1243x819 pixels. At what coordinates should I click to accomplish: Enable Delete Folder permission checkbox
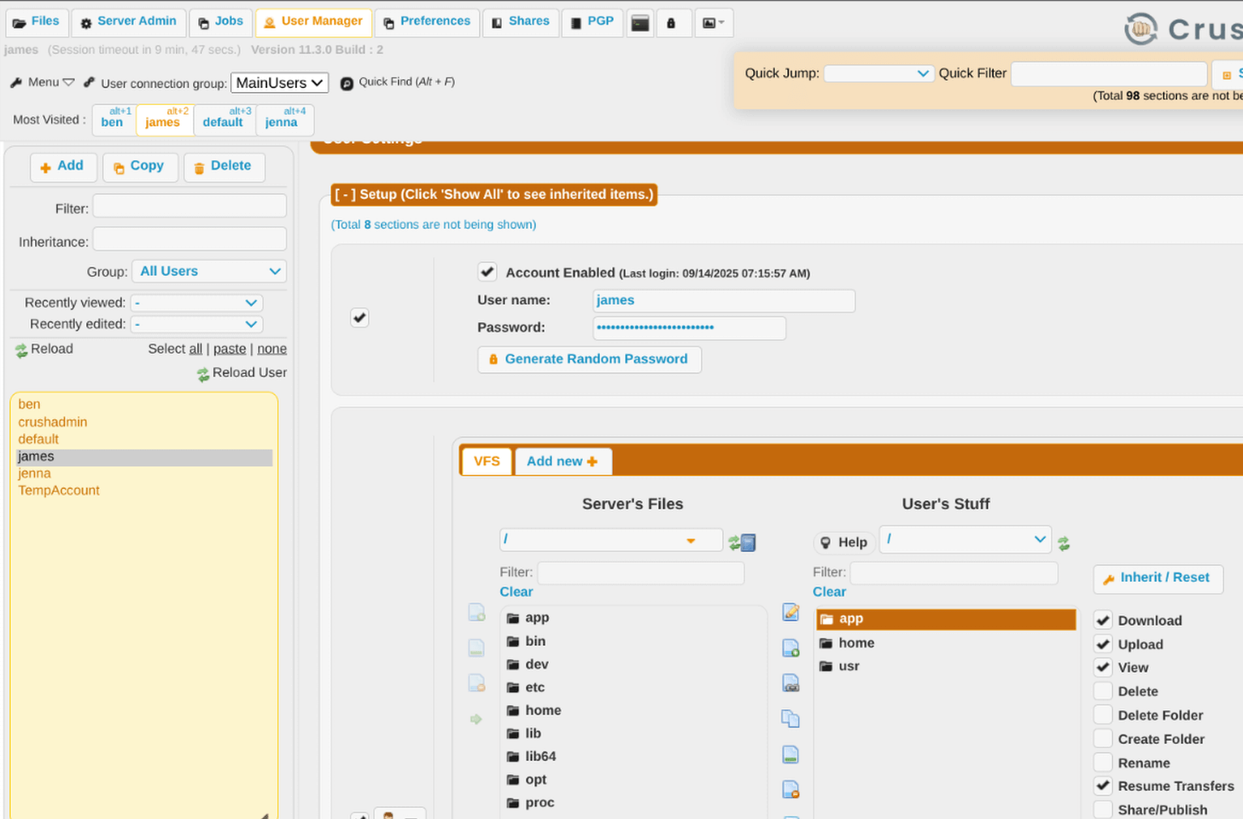[1103, 715]
